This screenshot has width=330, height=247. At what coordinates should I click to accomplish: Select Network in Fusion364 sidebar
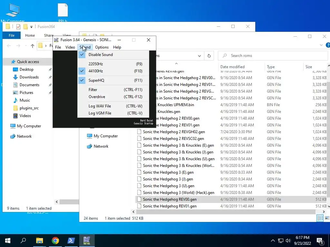24,136
